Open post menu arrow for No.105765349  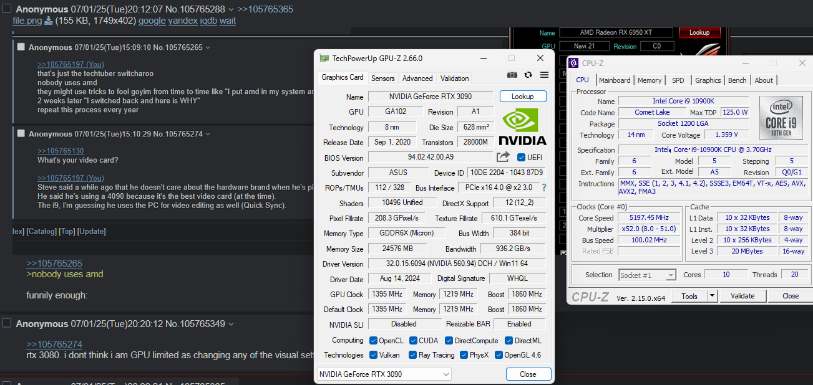pos(231,324)
